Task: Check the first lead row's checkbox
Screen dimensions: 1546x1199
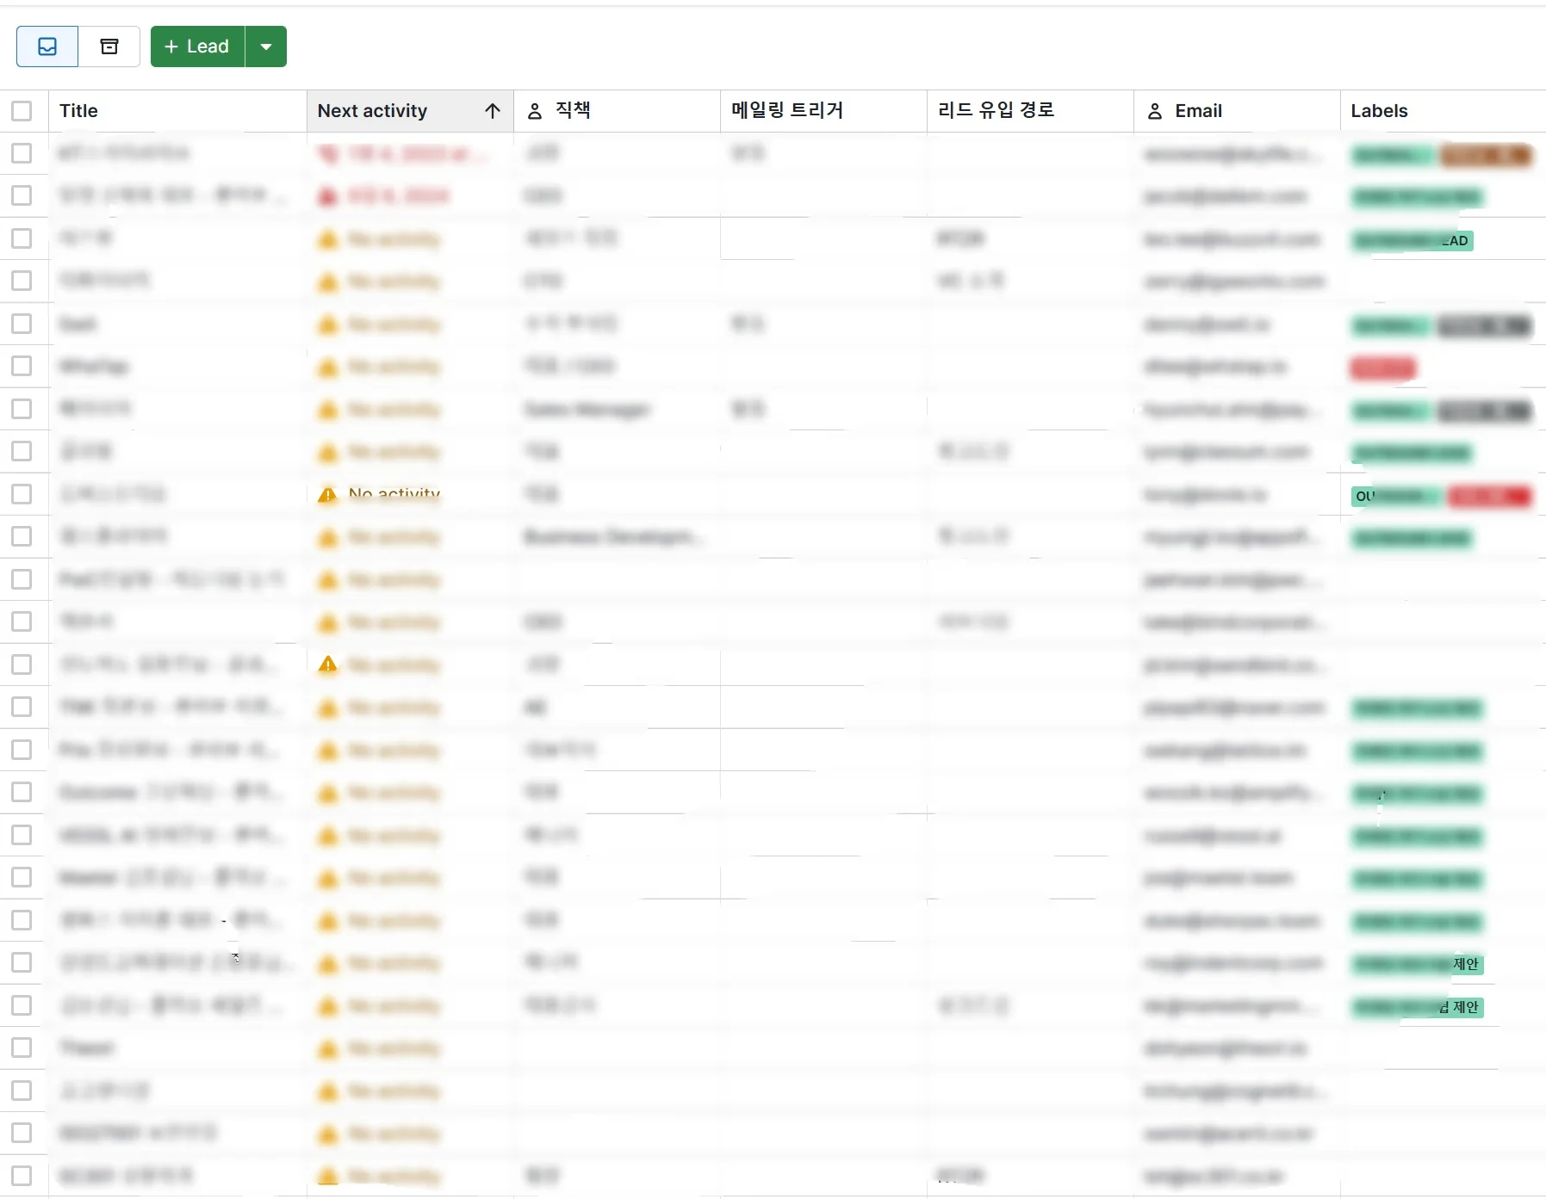Action: click(x=22, y=153)
